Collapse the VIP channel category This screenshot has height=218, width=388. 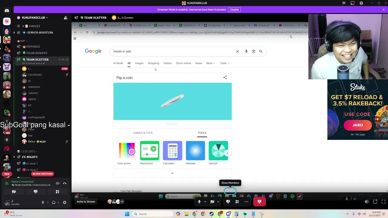22,41
